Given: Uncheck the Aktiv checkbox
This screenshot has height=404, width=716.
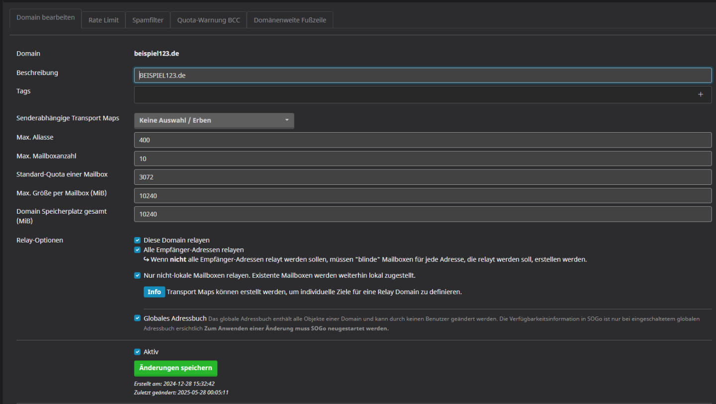Looking at the screenshot, I should pos(137,352).
